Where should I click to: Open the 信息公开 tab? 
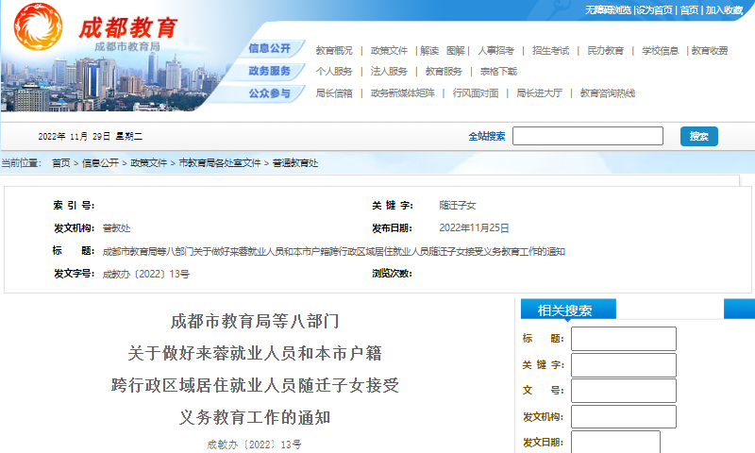click(x=270, y=49)
